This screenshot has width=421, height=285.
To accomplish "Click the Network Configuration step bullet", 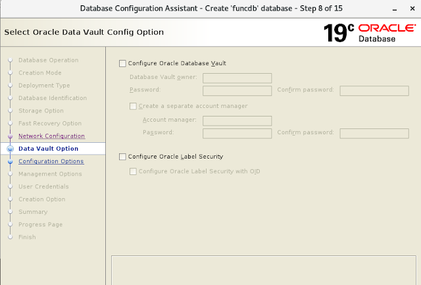I will tap(11, 136).
